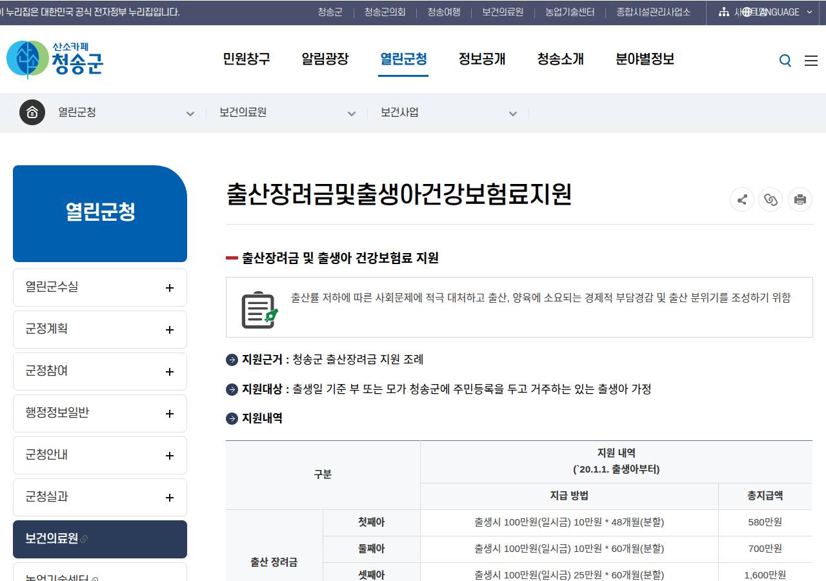This screenshot has height=581, width=826.
Task: Go to 종합시설관리사업소 top bar link
Action: coord(653,12)
